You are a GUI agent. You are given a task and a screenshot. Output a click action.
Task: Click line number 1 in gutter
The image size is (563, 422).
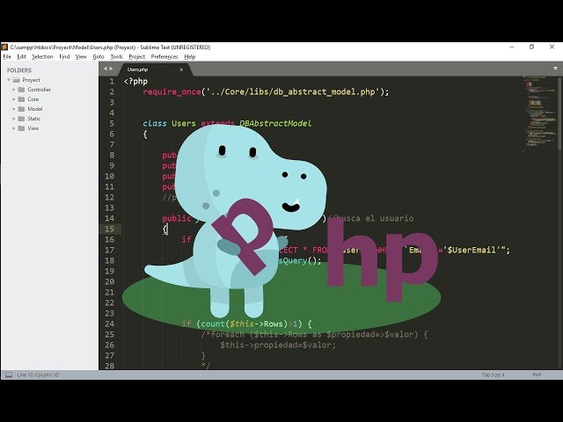[x=112, y=82]
